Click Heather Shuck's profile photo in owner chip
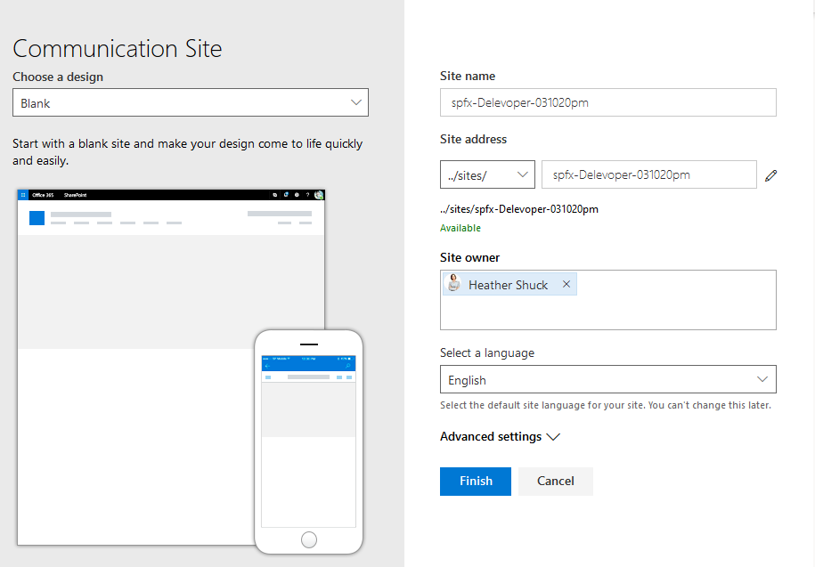The height and width of the screenshot is (567, 815). click(454, 284)
